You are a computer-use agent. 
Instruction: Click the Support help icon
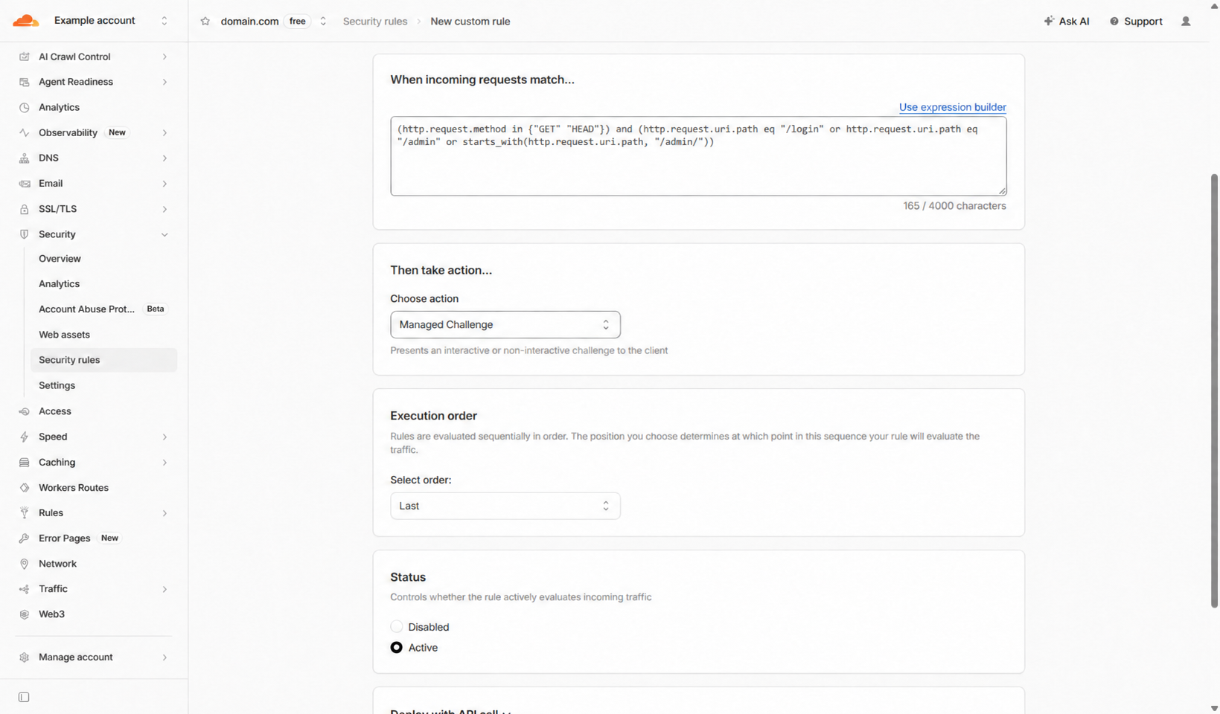coord(1114,22)
